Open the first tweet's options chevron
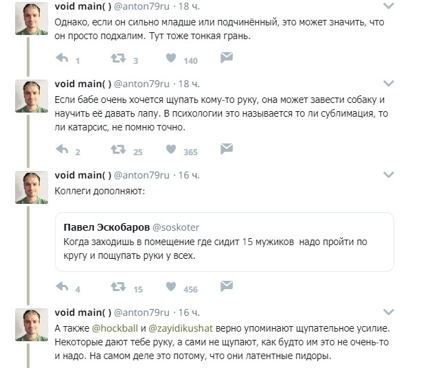The width and height of the screenshot is (421, 368). (x=389, y=7)
